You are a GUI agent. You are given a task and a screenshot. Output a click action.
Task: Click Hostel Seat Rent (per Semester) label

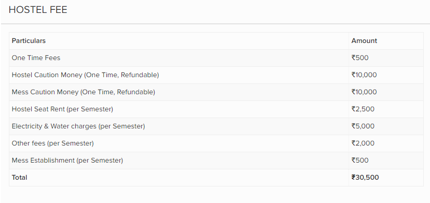point(62,109)
